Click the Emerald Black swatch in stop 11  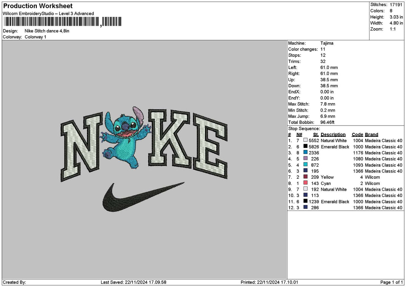[x=306, y=201]
